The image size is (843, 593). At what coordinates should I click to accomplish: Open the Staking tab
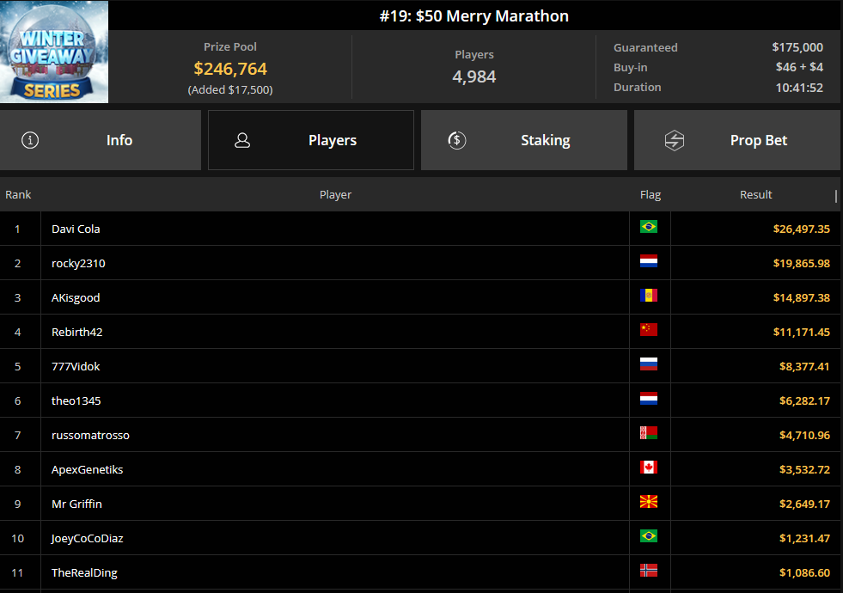pos(523,140)
